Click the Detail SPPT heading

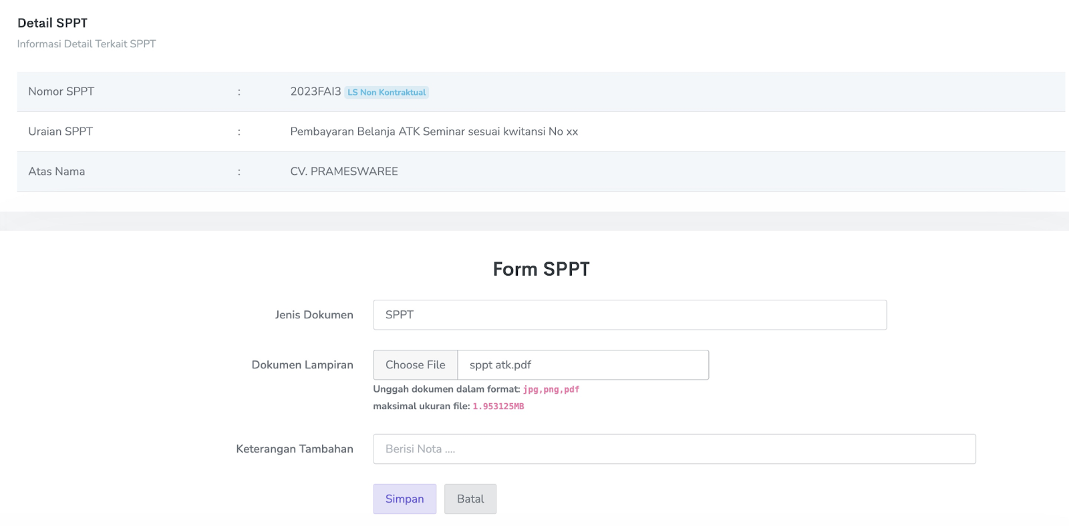click(52, 23)
